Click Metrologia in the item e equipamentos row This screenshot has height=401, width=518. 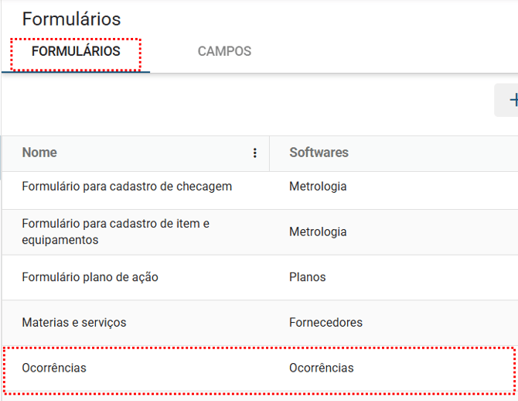coord(318,231)
